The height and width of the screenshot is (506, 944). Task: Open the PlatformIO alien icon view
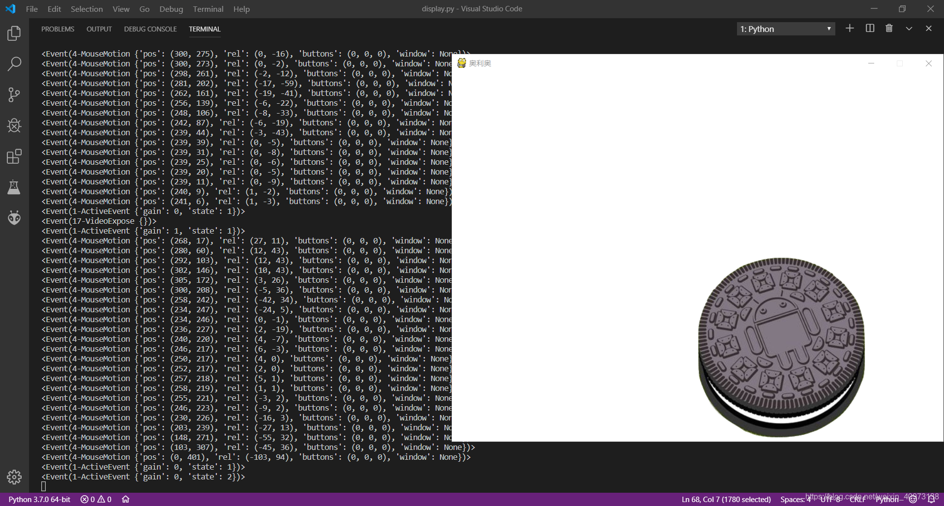pyautogui.click(x=14, y=217)
